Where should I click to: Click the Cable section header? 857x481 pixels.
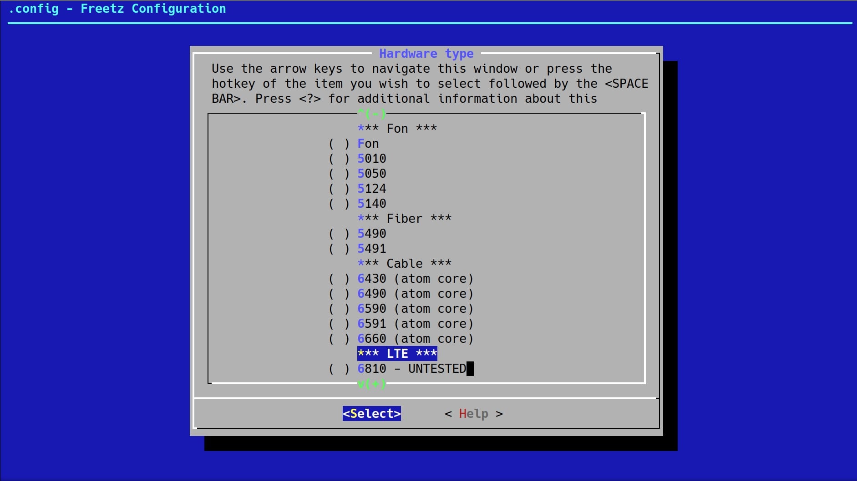pos(404,264)
